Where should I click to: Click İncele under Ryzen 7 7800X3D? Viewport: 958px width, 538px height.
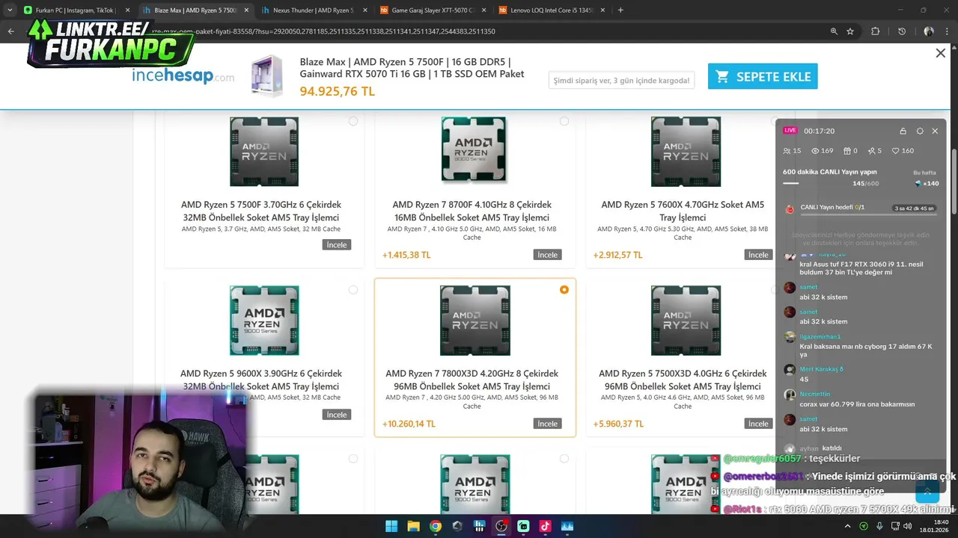548,424
